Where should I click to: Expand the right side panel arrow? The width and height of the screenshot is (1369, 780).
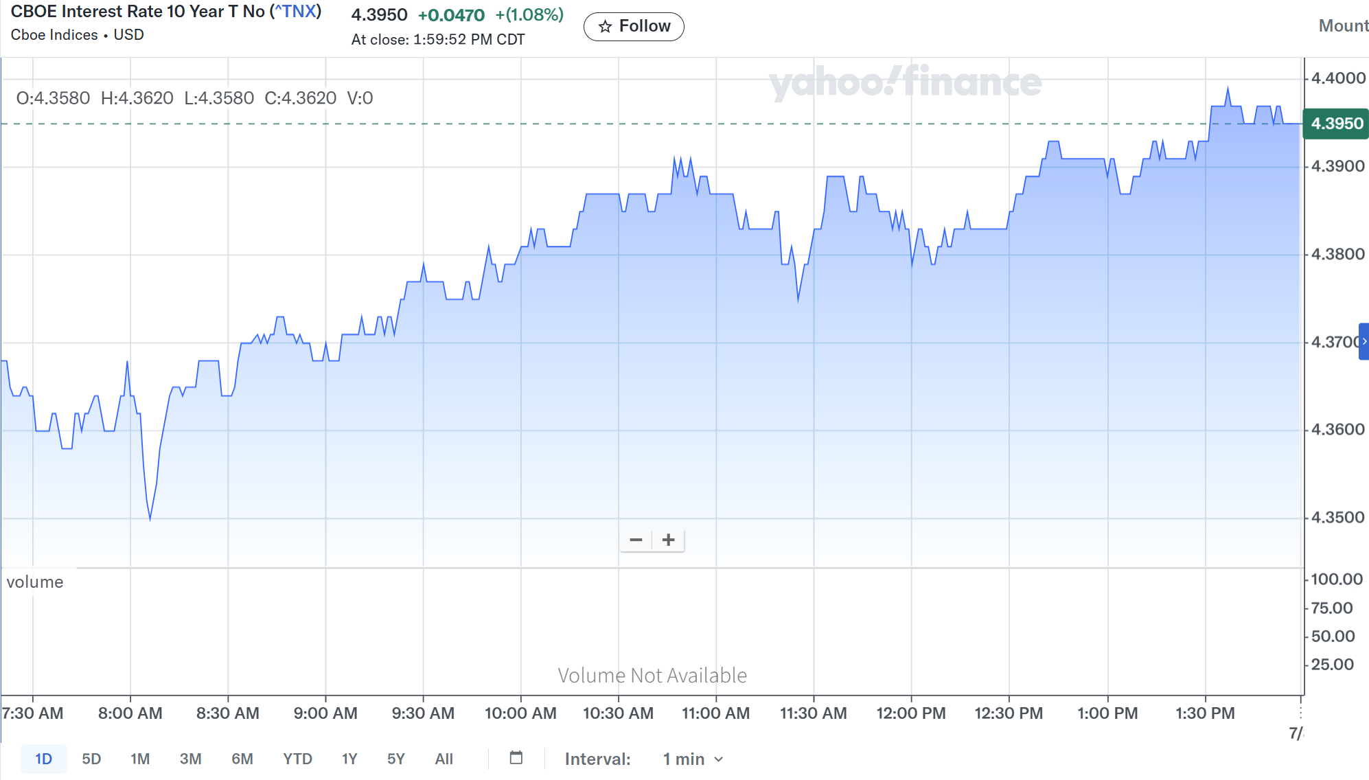point(1364,341)
